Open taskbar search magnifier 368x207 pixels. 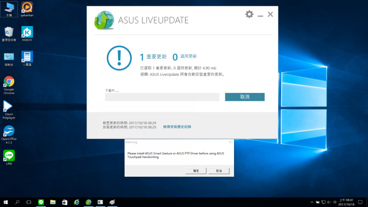pyautogui.click(x=17, y=202)
